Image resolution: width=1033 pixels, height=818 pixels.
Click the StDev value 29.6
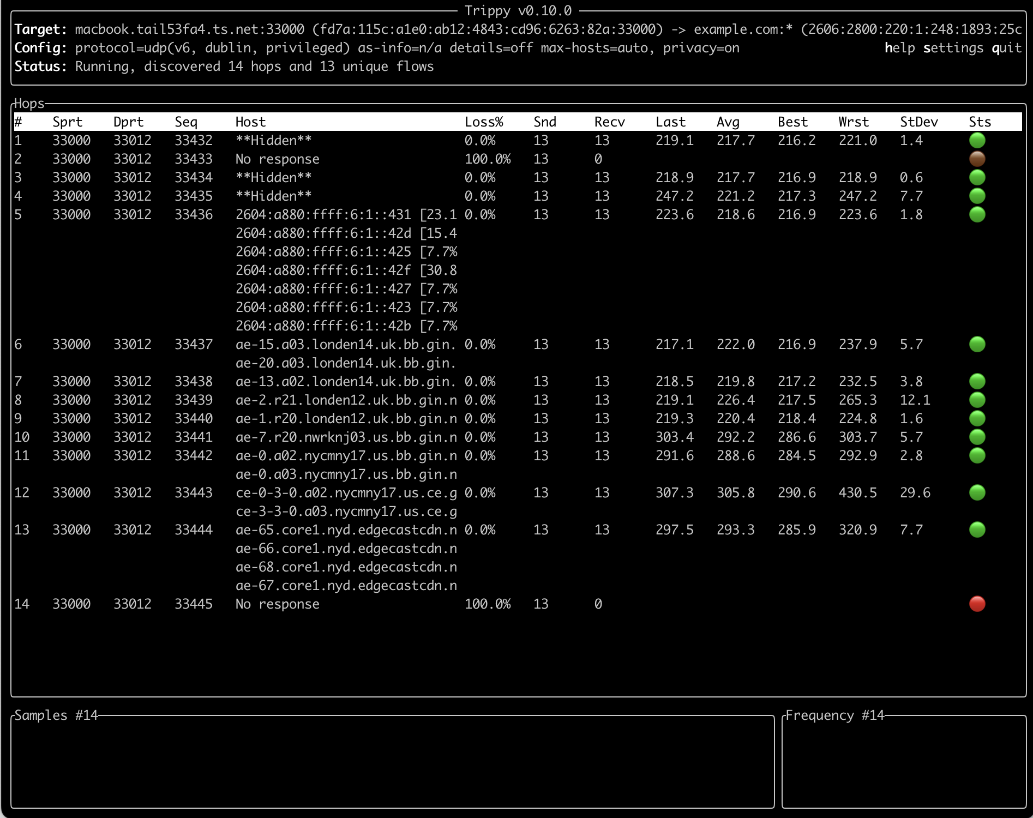pyautogui.click(x=915, y=492)
